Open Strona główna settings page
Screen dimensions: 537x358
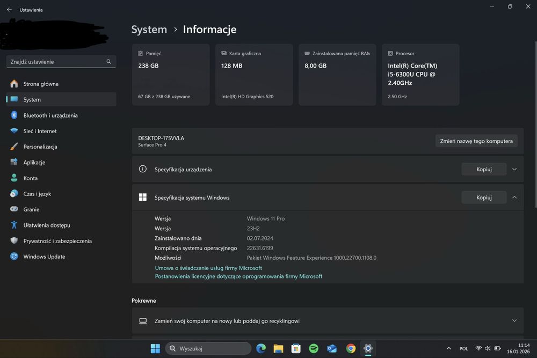(x=61, y=84)
